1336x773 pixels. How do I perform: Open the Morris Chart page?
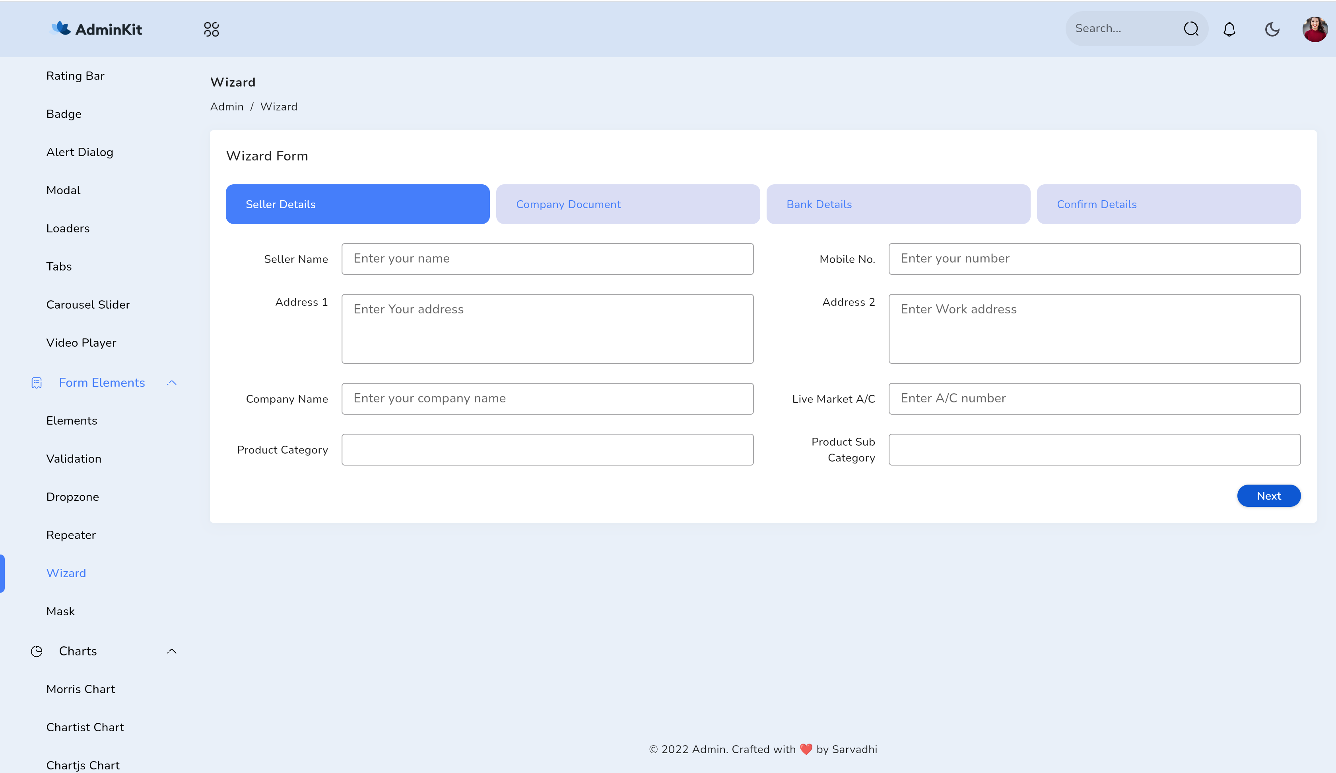[81, 689]
